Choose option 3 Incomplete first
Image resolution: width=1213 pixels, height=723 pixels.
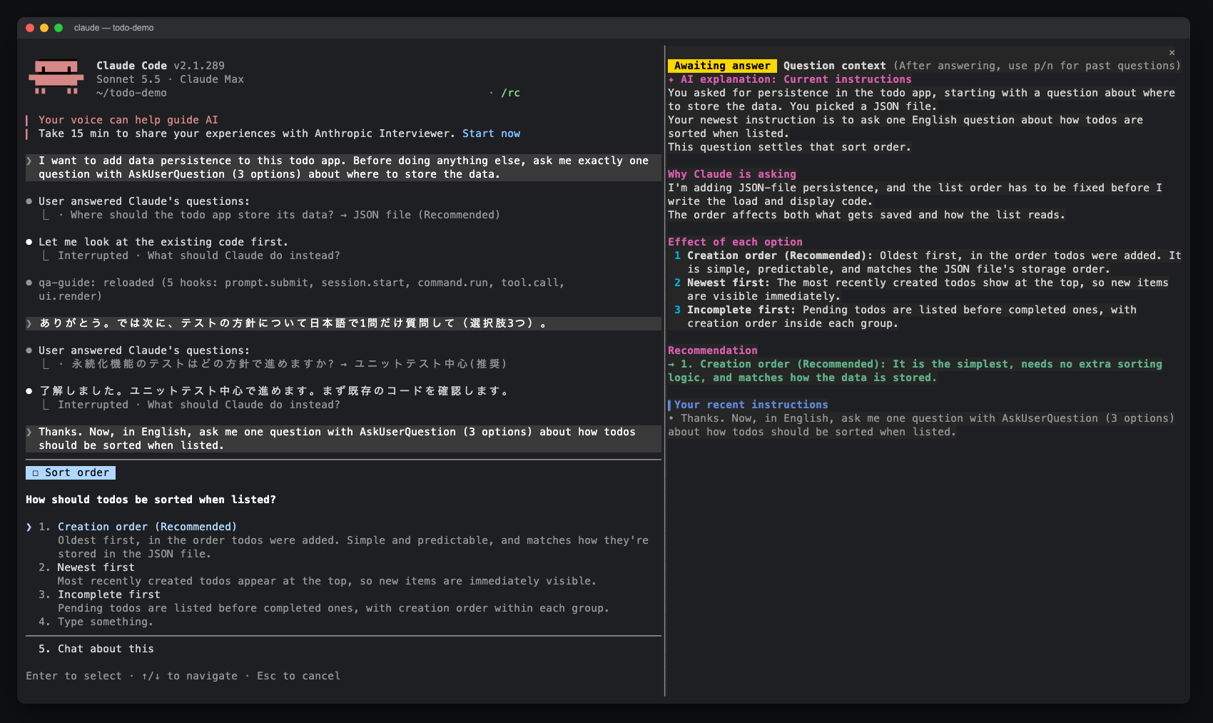pos(108,595)
